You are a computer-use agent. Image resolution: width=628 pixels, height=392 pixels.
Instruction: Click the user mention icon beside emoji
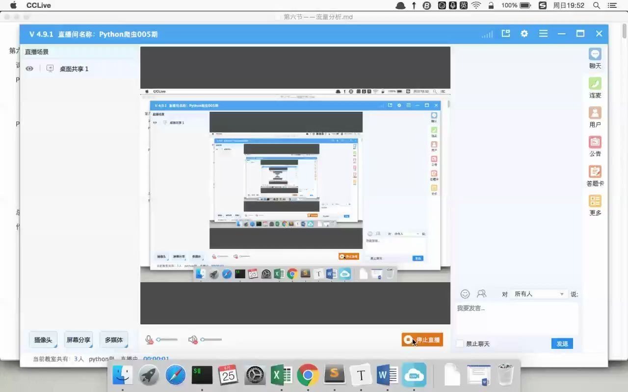pyautogui.click(x=481, y=294)
